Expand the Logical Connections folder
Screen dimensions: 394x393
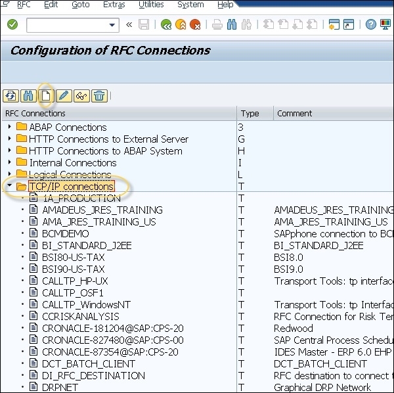click(x=10, y=173)
